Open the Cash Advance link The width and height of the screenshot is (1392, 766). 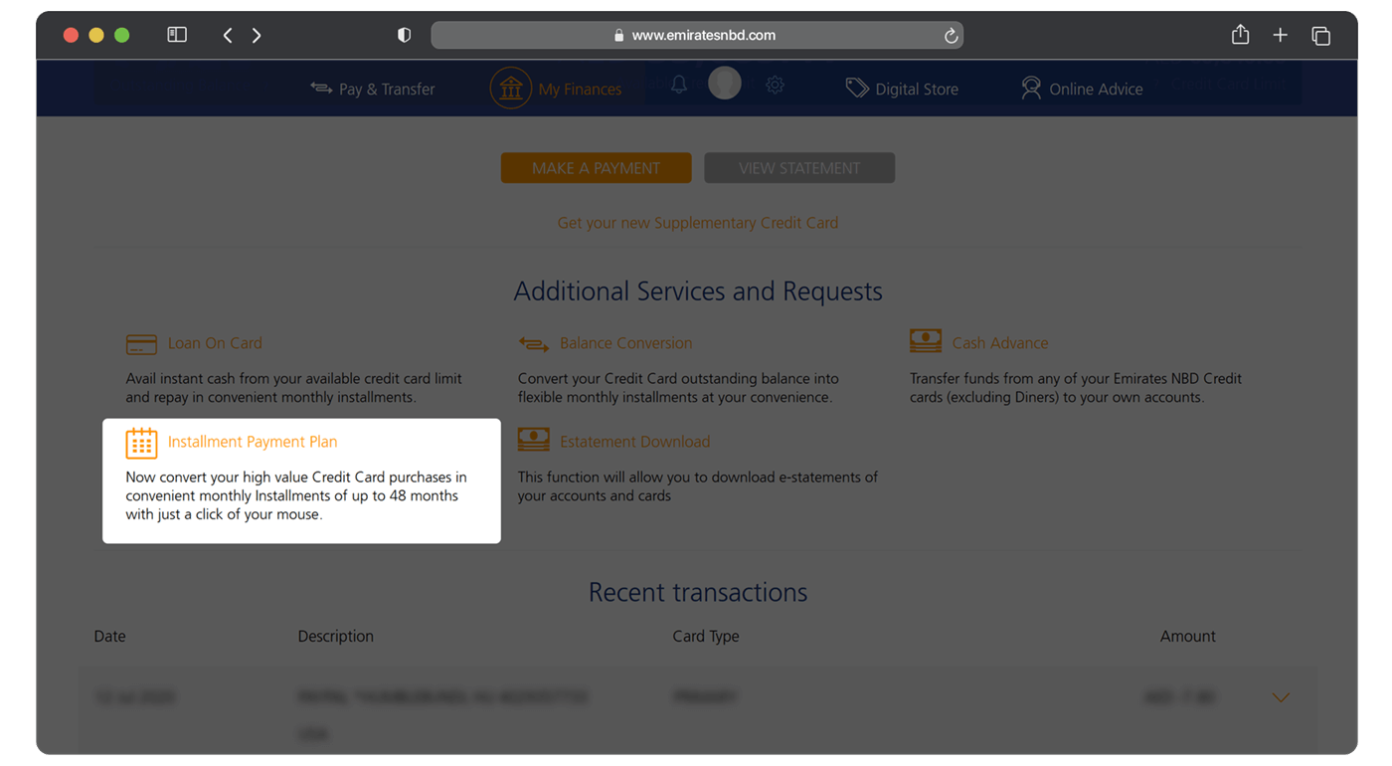[1000, 343]
